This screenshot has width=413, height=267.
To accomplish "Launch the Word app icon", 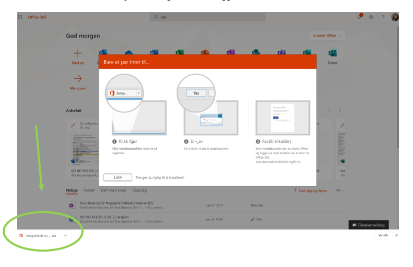I will tap(154, 52).
